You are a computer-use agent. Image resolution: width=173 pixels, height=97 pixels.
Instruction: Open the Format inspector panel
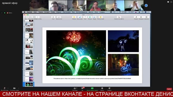[x=136, y=17]
